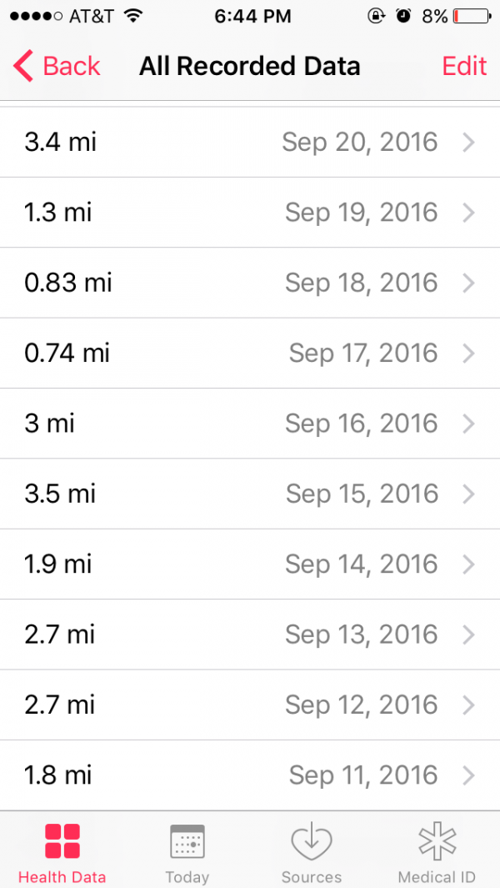Switch to the Today tab label

pyautogui.click(x=187, y=877)
